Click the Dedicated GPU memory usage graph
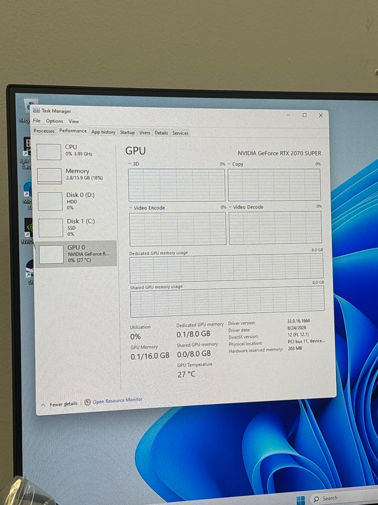Image resolution: width=378 pixels, height=505 pixels. (226, 268)
